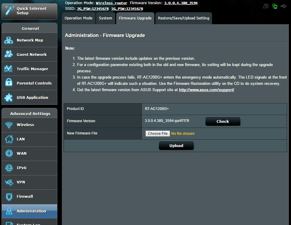Open Network Map from the sidebar

pos(29,40)
